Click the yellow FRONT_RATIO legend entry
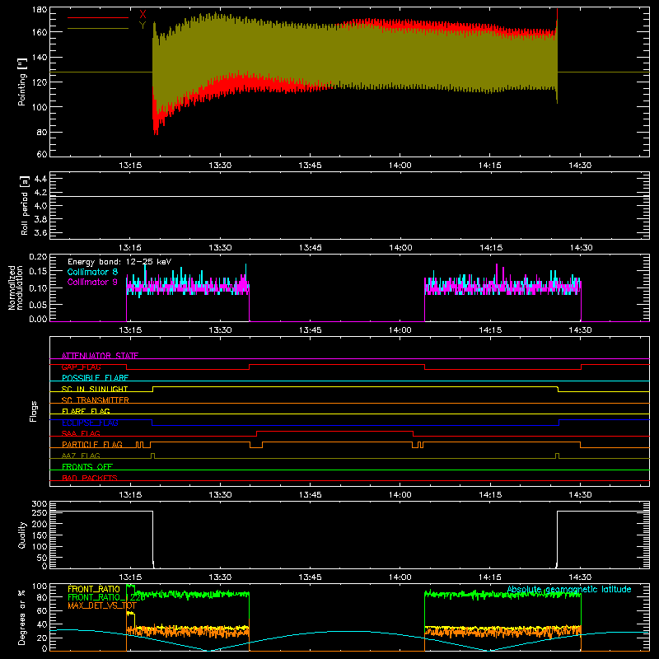This screenshot has height=659, width=659. coord(94,590)
